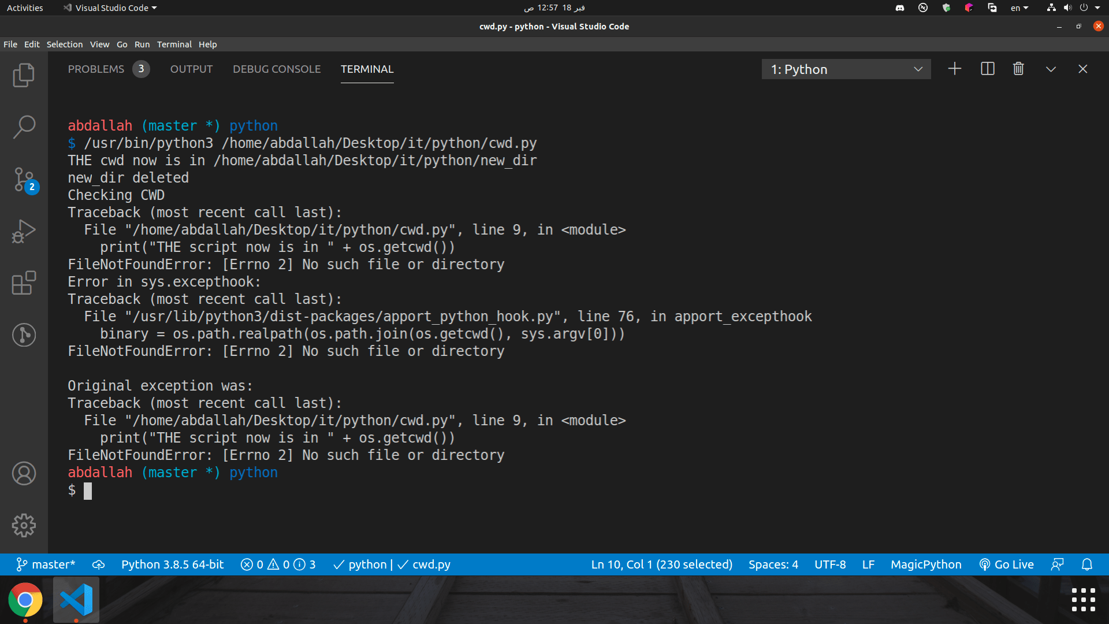Viewport: 1109px width, 624px height.
Task: Kill terminal with the trash icon
Action: (x=1018, y=69)
